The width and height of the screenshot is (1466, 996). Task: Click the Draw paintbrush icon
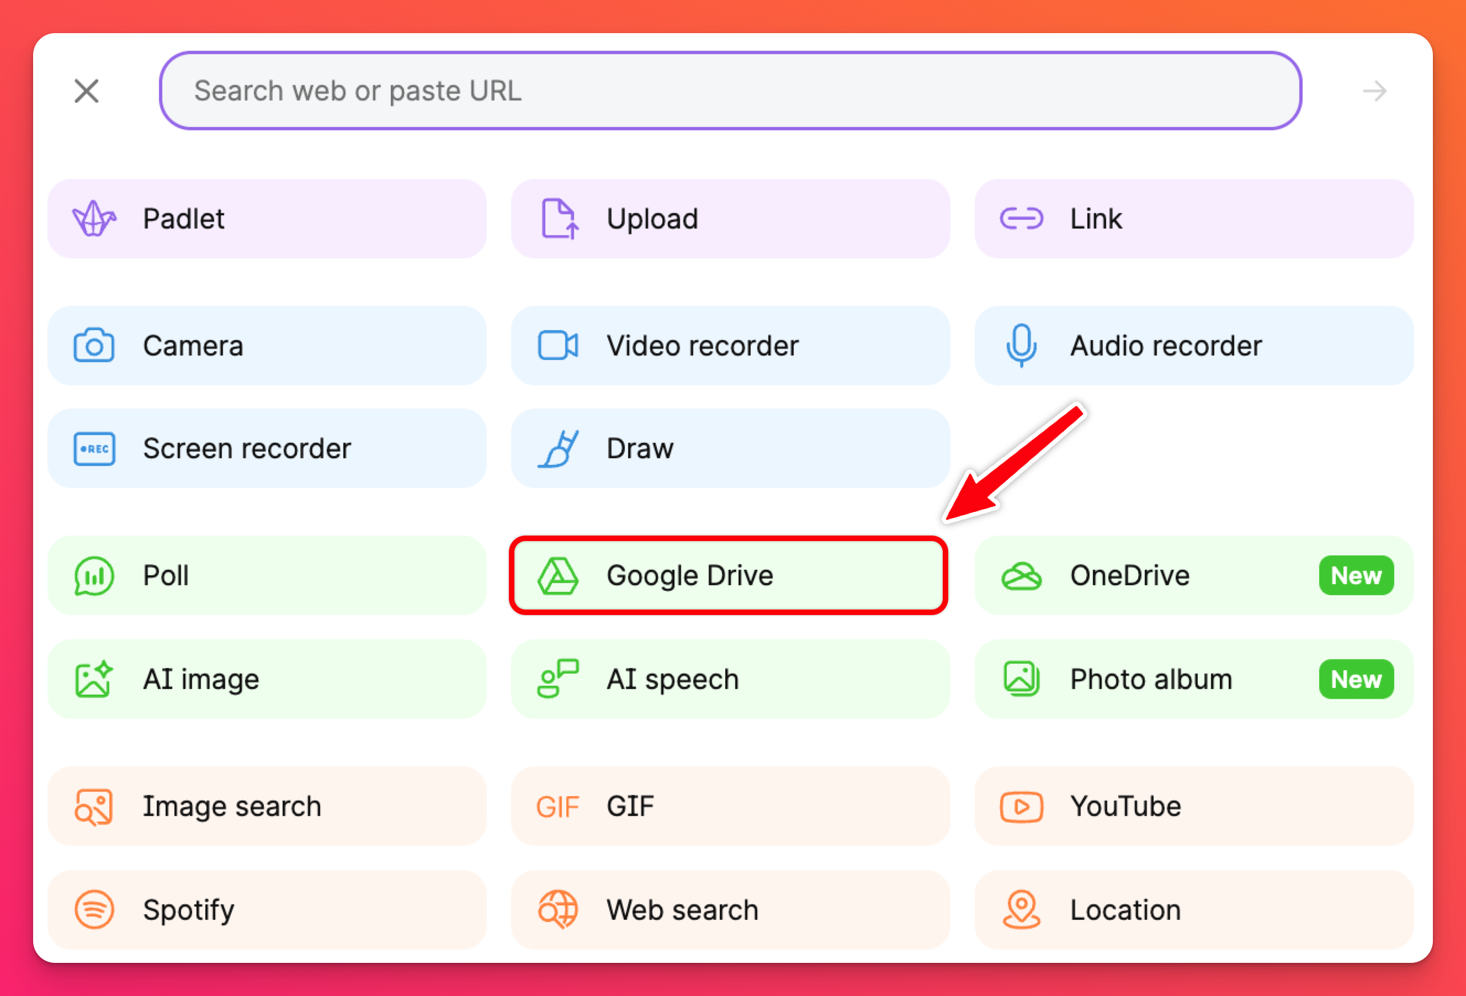point(558,449)
